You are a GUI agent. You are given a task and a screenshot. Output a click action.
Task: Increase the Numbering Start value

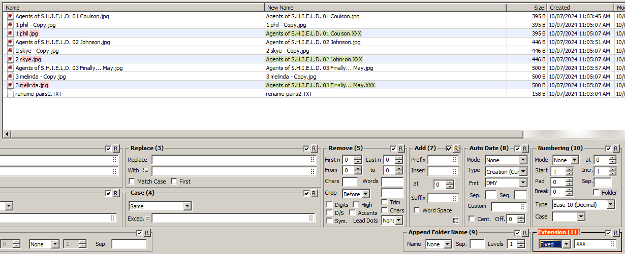pos(569,169)
